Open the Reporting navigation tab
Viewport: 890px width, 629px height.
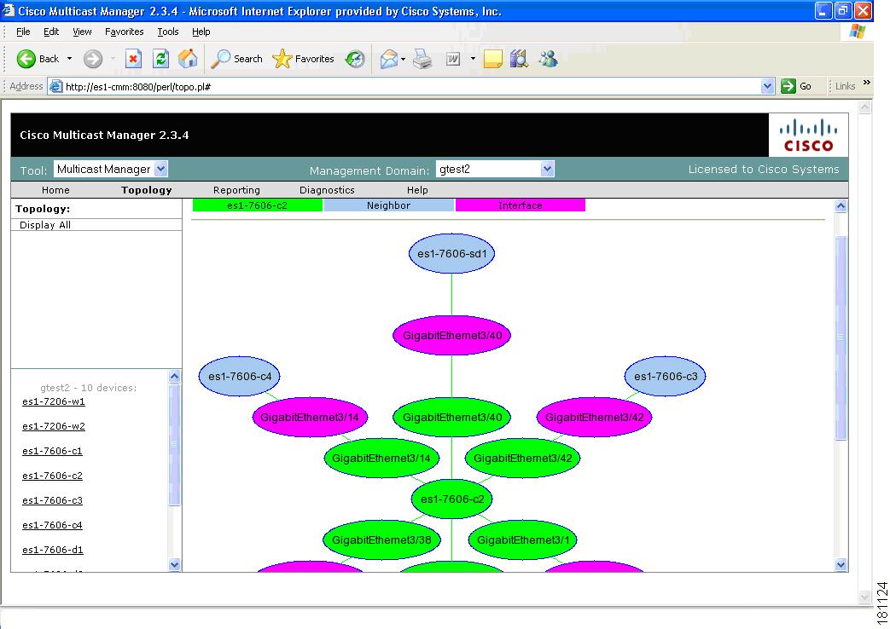pos(236,190)
